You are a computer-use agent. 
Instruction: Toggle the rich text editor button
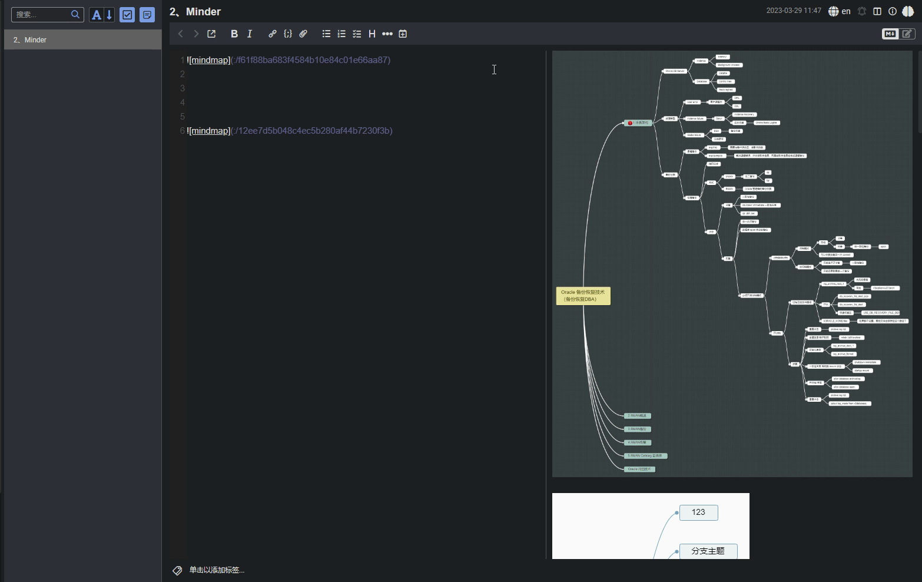pos(907,34)
